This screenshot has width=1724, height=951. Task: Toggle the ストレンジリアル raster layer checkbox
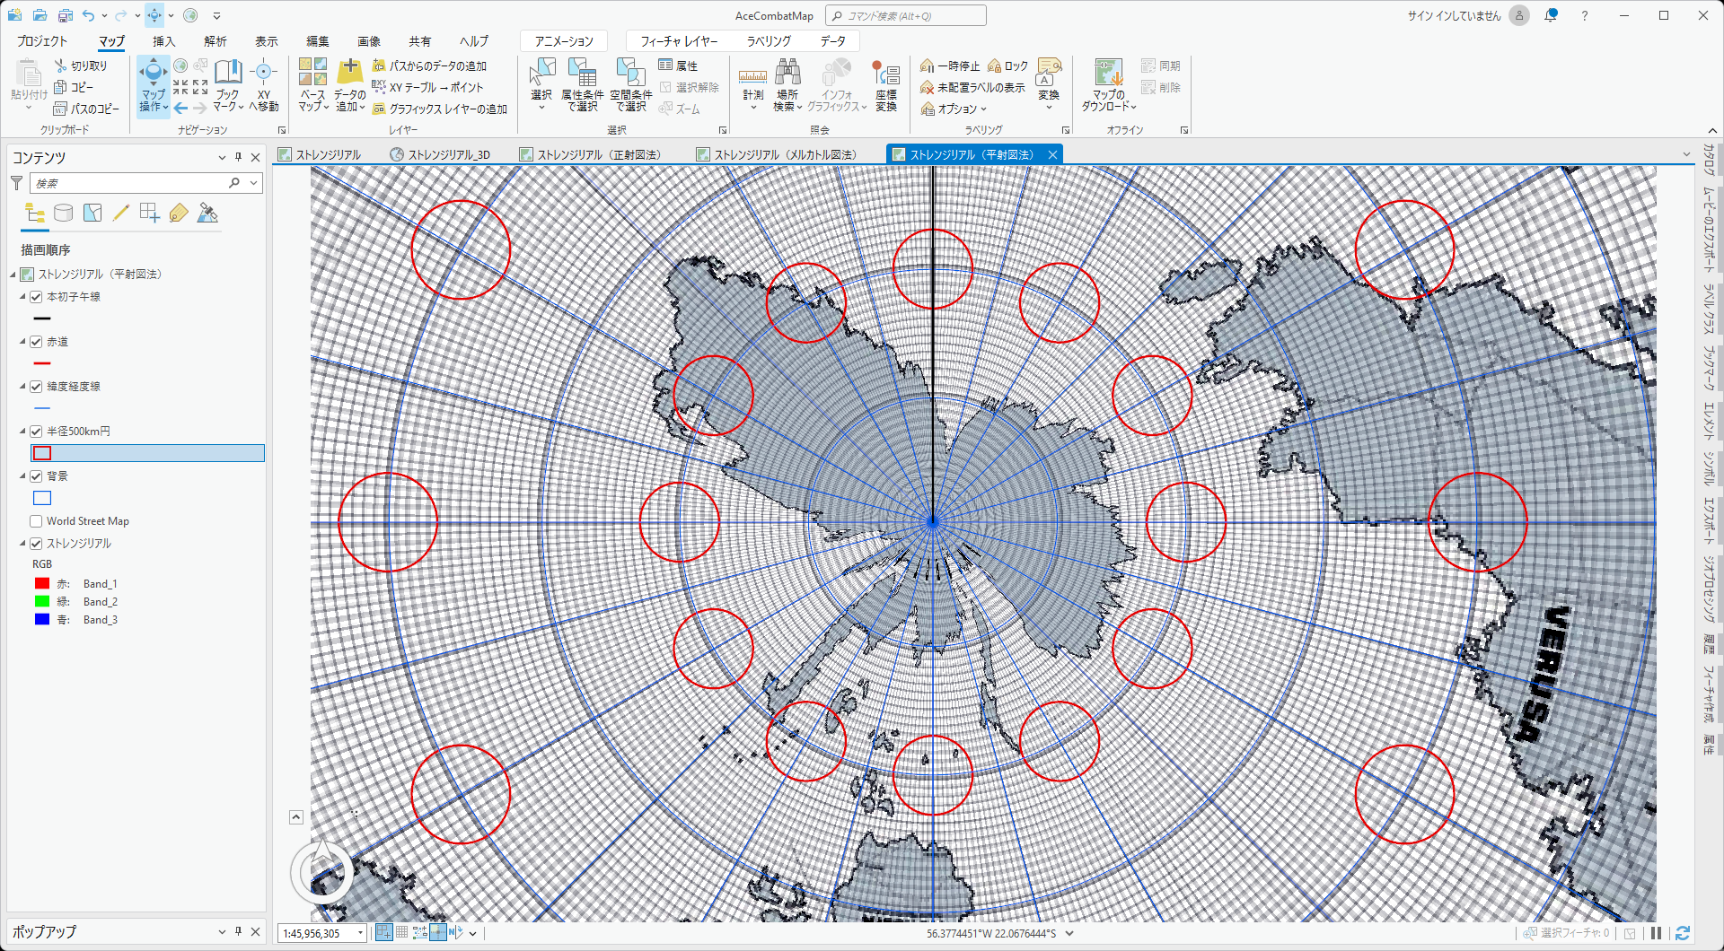pyautogui.click(x=36, y=544)
